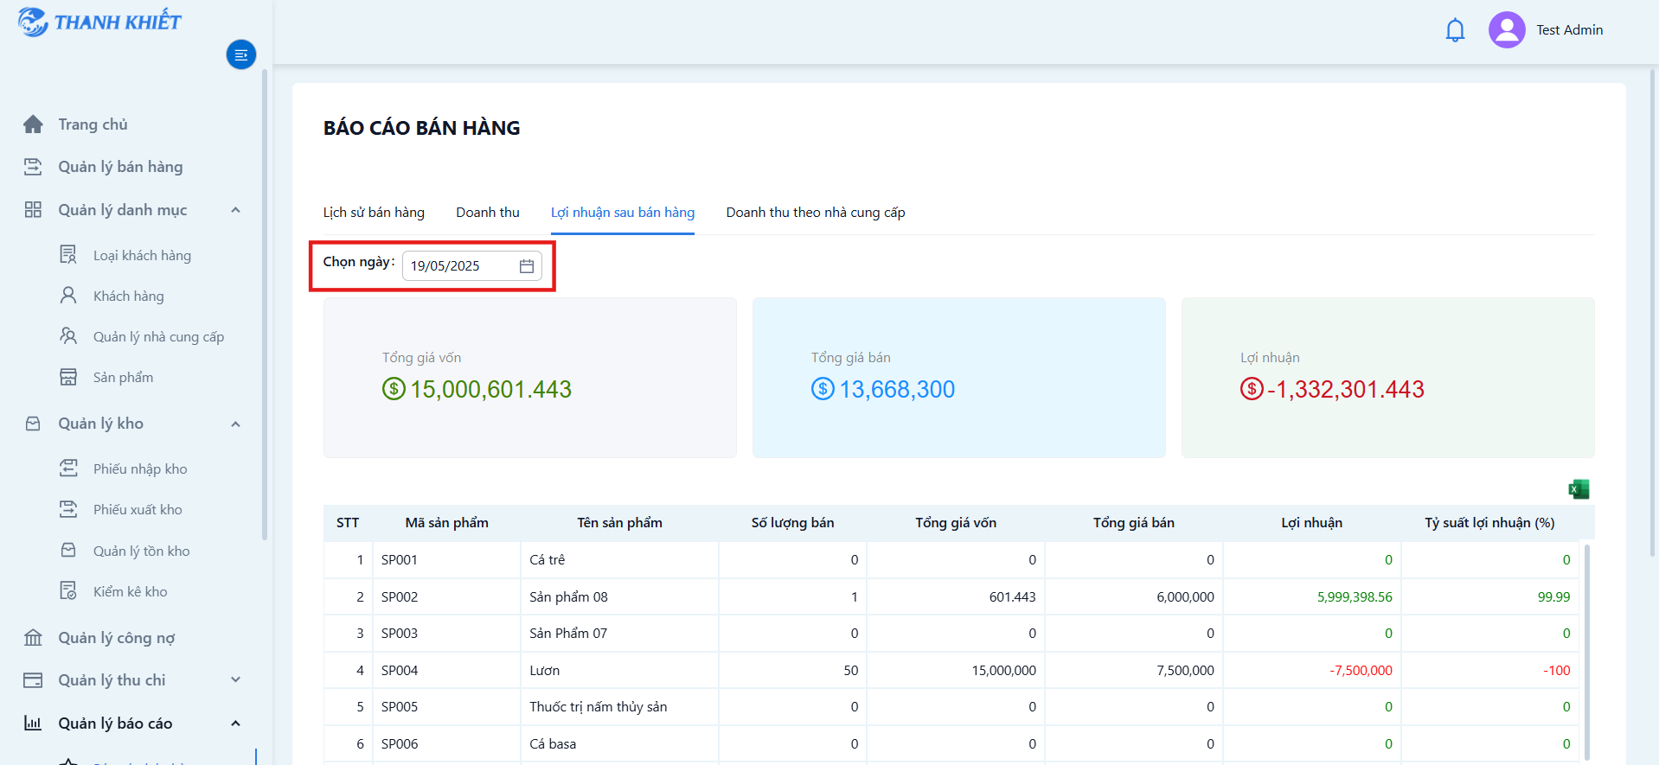Collapse Quản lý danh mục chevron

(x=235, y=210)
